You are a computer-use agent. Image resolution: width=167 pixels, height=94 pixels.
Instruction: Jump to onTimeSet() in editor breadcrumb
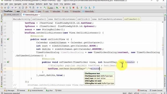[132, 19]
